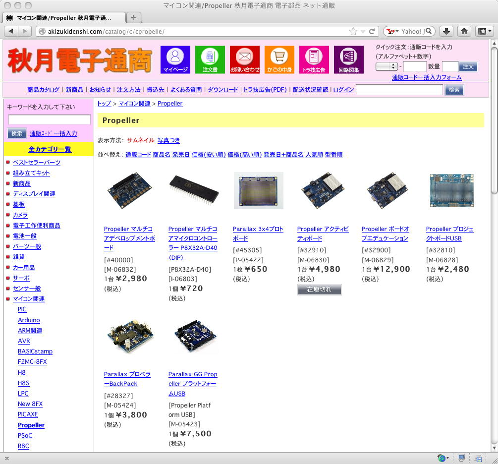Go forward with browser forward arrow
Image resolution: width=498 pixels, height=464 pixels.
pyautogui.click(x=24, y=31)
